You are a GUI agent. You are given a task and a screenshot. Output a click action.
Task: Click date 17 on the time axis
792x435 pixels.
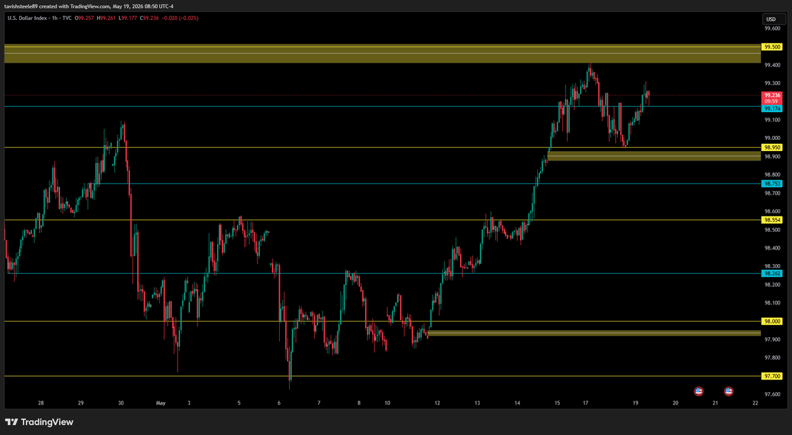(x=585, y=402)
